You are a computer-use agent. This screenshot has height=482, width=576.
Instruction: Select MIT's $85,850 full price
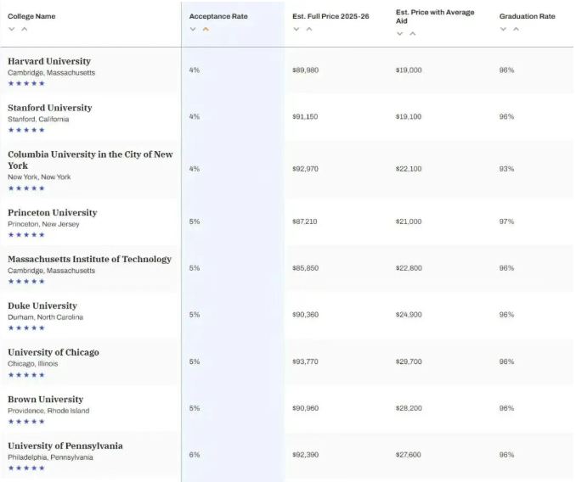[305, 268]
